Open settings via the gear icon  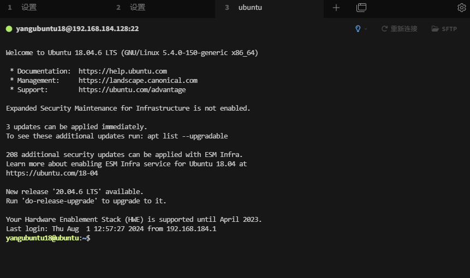pyautogui.click(x=461, y=8)
